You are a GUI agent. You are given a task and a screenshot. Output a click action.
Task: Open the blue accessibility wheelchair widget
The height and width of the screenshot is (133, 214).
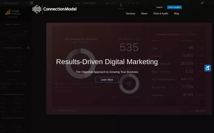(x=207, y=68)
